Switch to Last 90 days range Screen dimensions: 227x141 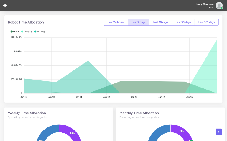click(x=183, y=22)
